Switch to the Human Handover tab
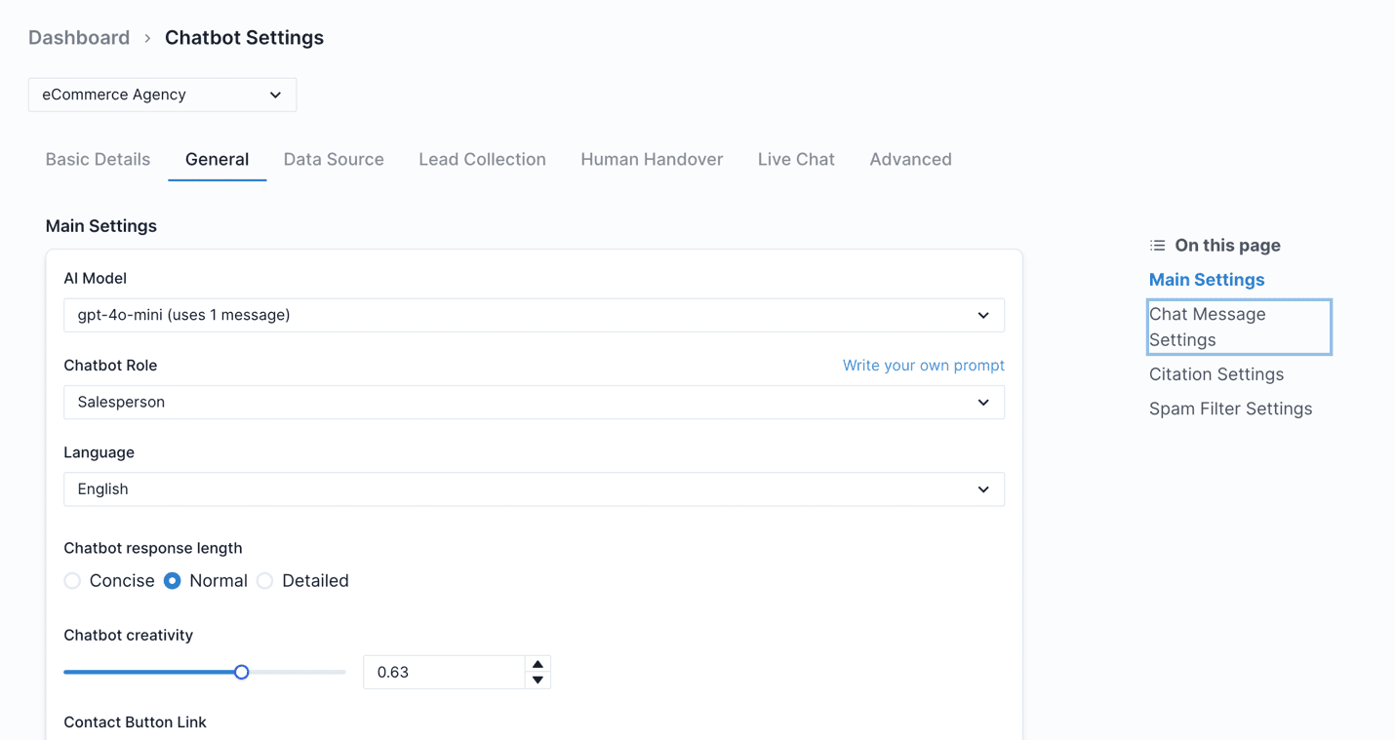 tap(651, 159)
